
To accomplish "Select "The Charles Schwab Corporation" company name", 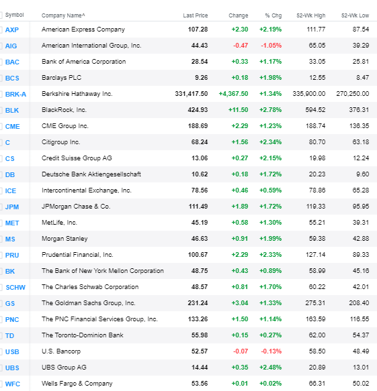I will point(90,287).
